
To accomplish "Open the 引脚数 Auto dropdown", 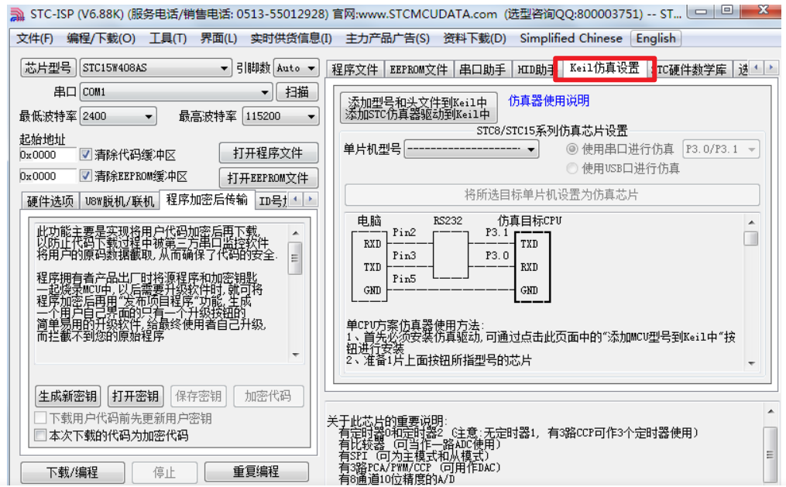I will point(311,68).
